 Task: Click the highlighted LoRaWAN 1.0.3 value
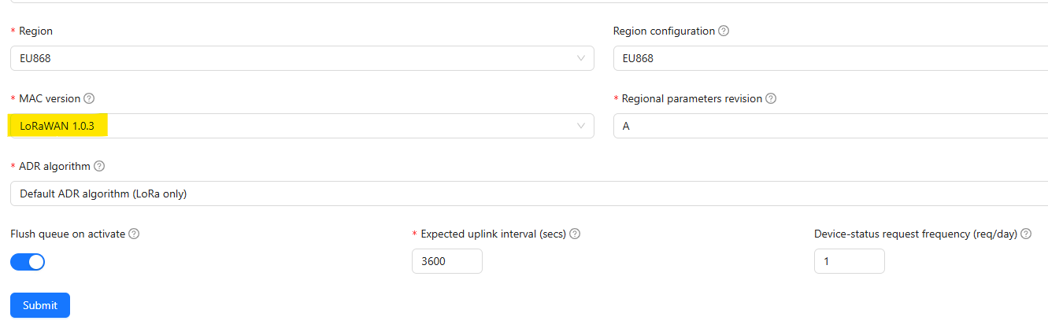point(57,126)
